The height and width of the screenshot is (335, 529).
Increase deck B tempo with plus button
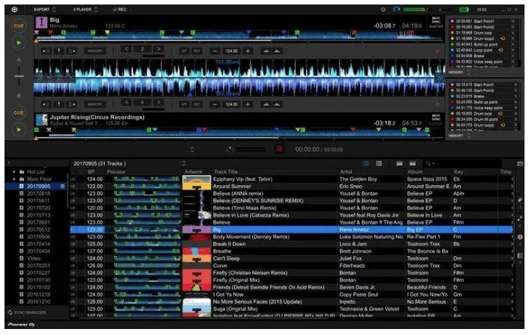[x=248, y=104]
